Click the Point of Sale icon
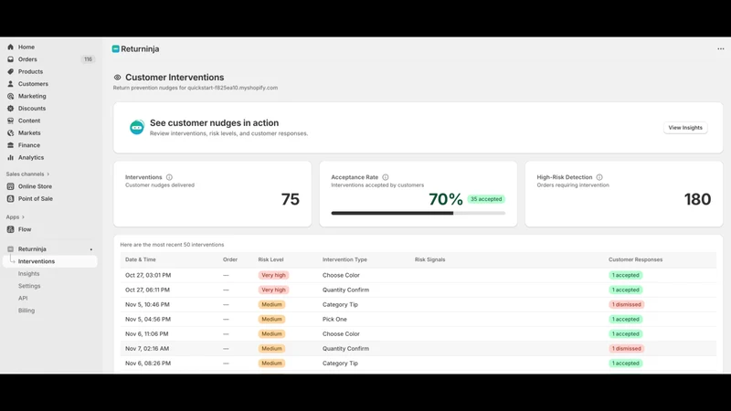Screen dimensions: 731x411 pyautogui.click(x=10, y=198)
